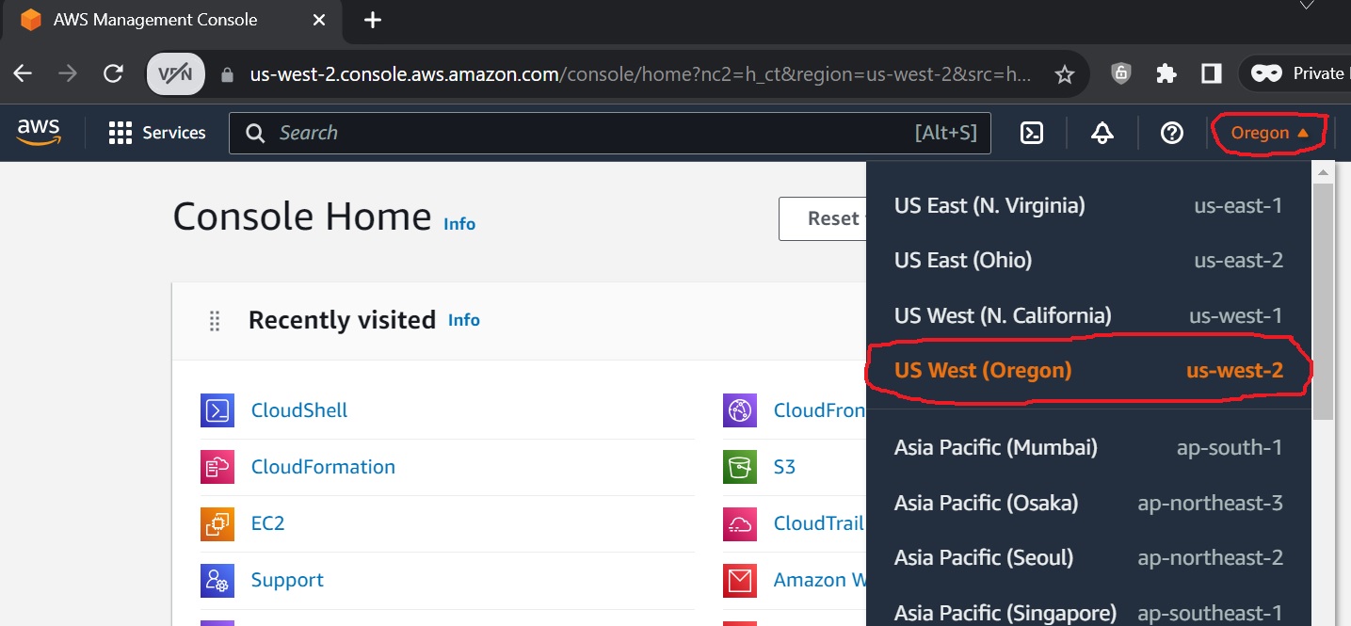
Task: Open the CloudShell link in Recently visited
Action: point(299,410)
